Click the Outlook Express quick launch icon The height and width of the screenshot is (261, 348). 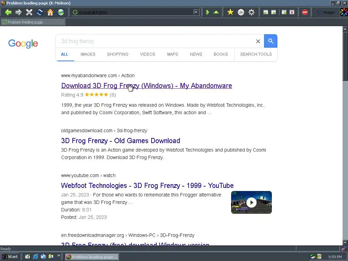[43, 257]
